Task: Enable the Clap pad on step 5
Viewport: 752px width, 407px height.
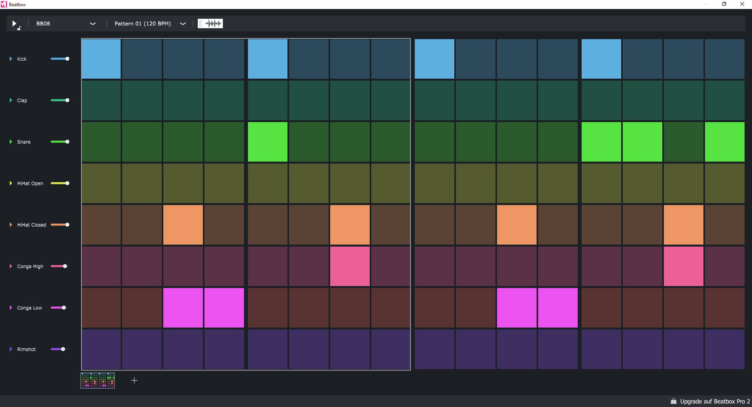Action: click(x=268, y=100)
